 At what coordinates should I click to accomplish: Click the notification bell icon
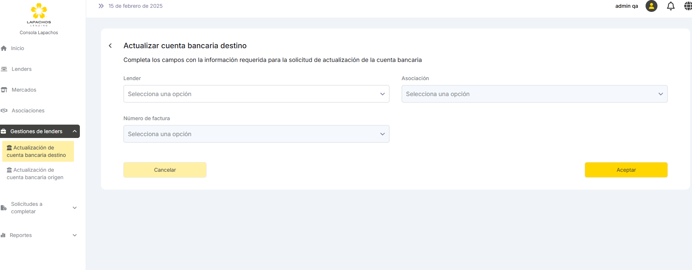[x=670, y=6]
